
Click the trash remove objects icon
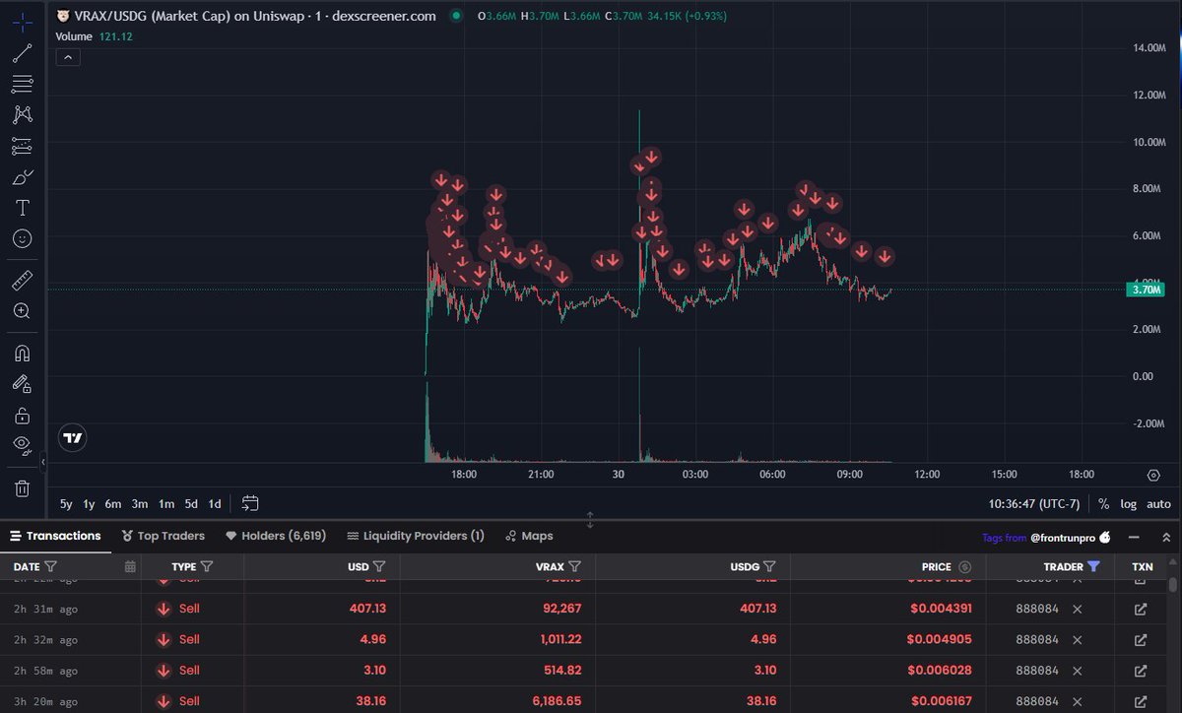coord(22,487)
